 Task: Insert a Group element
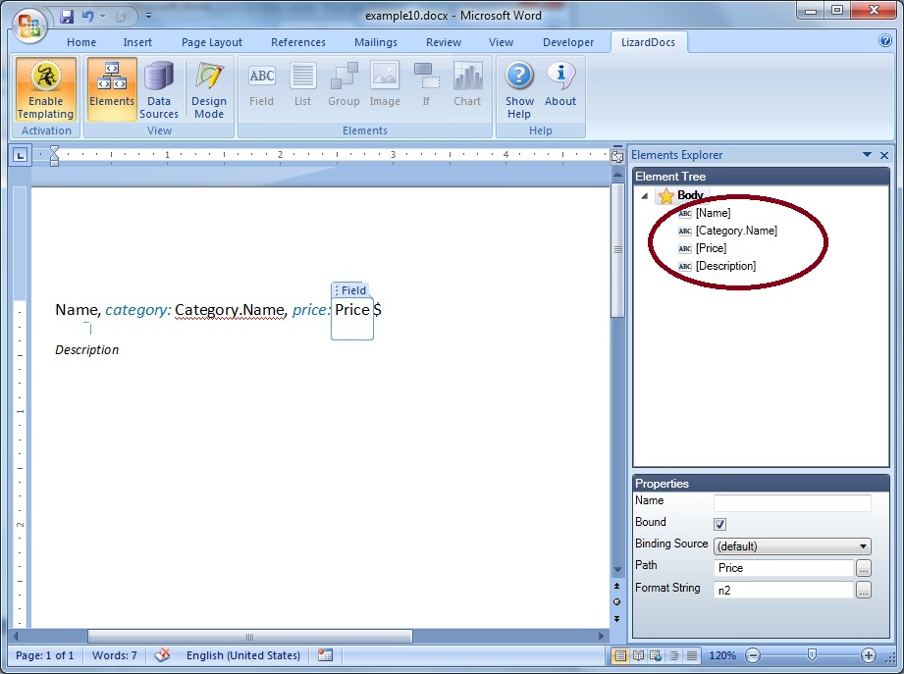pos(344,86)
